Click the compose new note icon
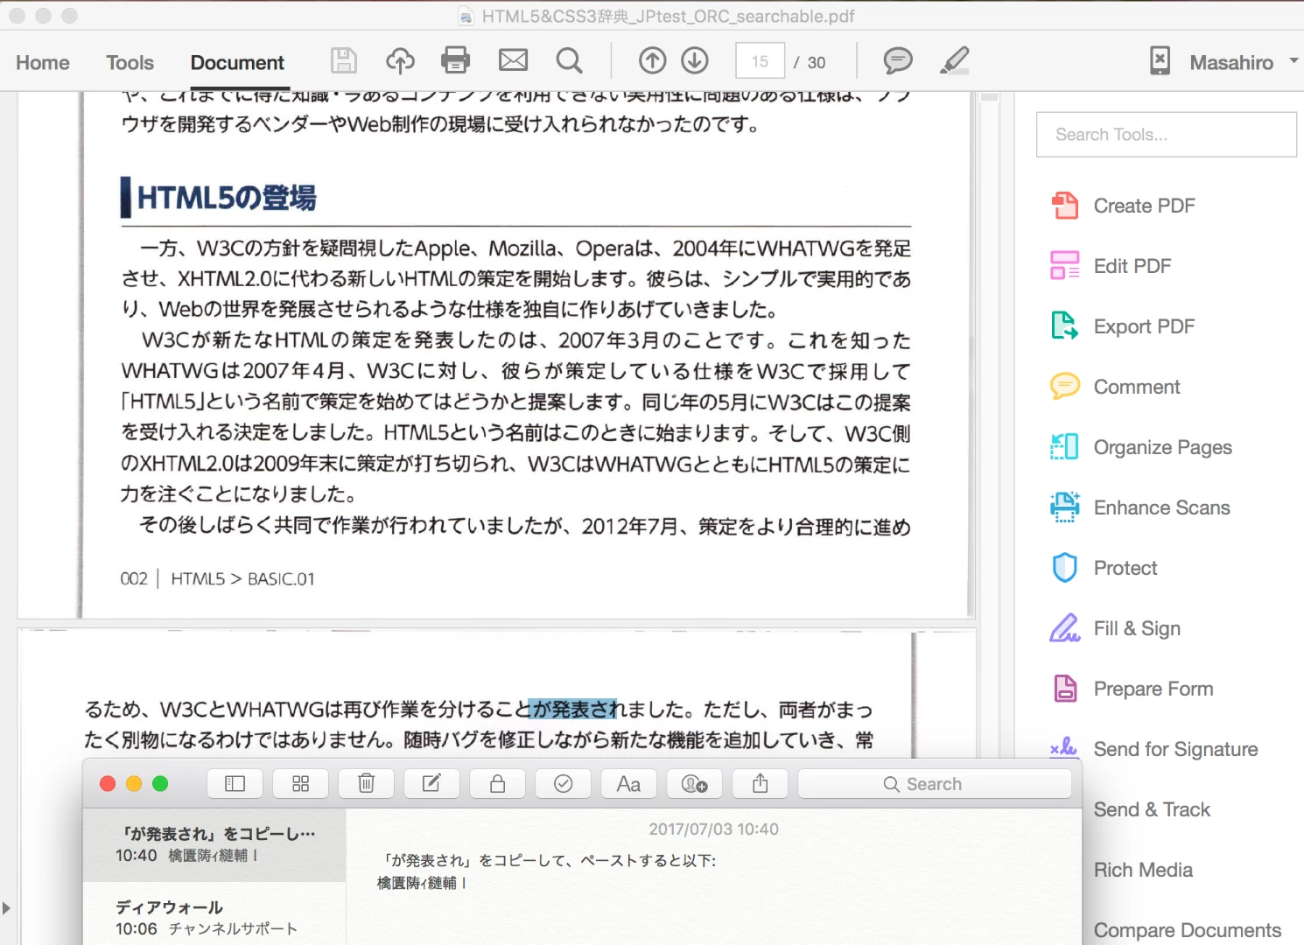The height and width of the screenshot is (945, 1304). [x=431, y=784]
